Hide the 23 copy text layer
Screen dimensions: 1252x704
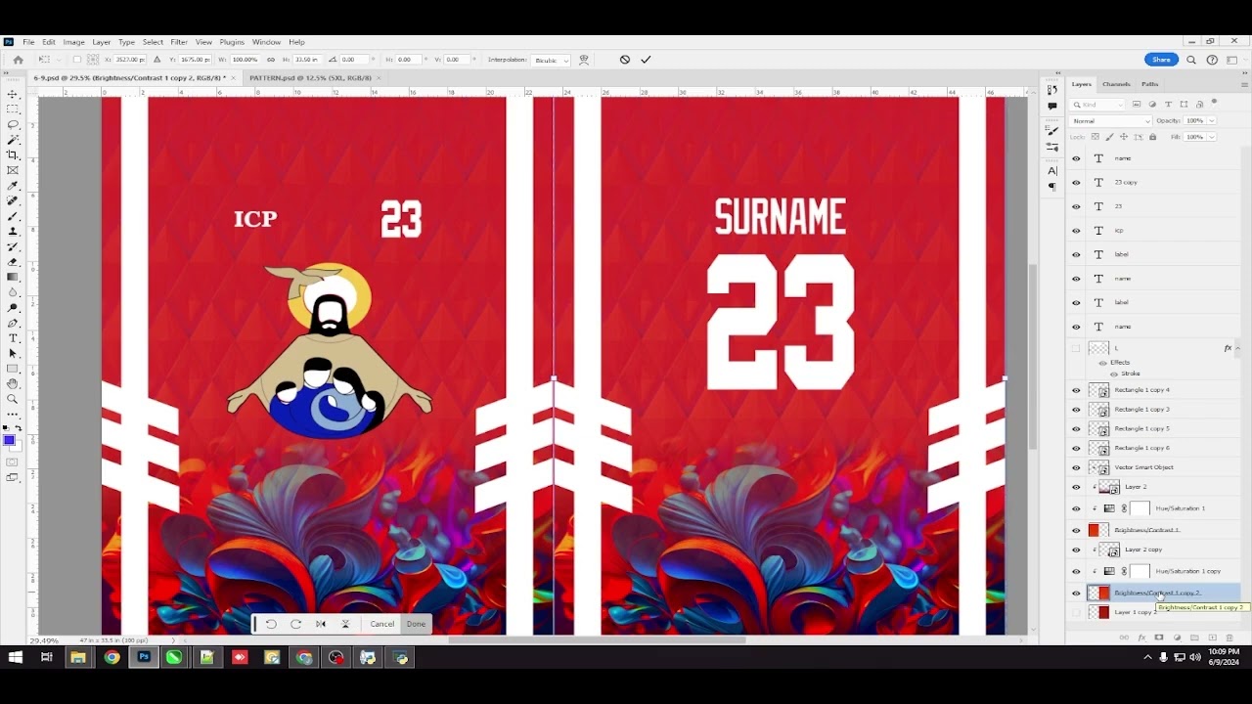(1076, 182)
